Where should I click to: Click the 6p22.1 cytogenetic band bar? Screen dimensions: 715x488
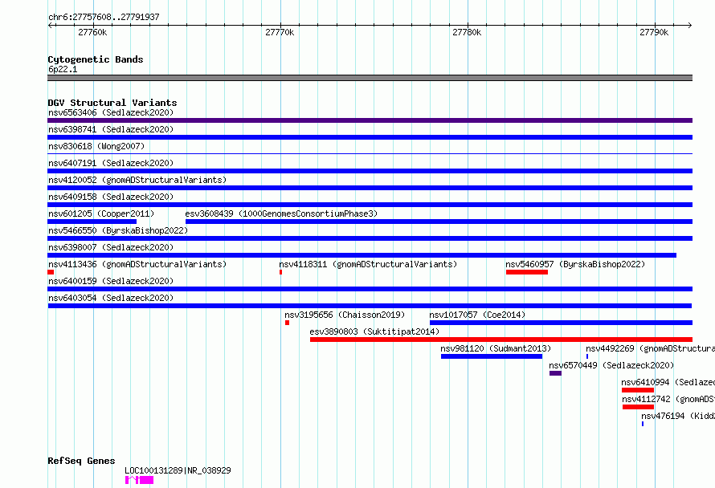(370, 78)
